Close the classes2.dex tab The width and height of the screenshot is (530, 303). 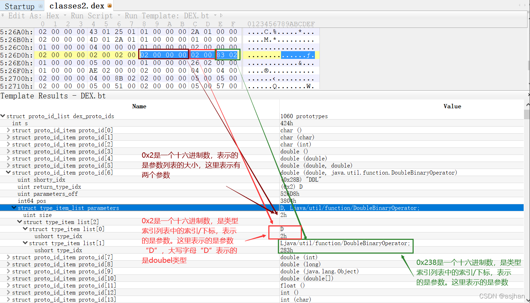[109, 6]
